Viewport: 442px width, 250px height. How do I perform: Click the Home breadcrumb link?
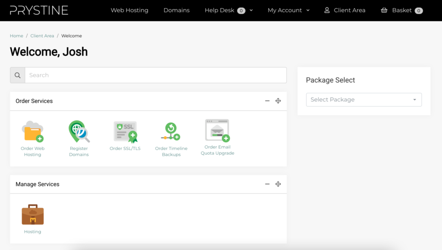pyautogui.click(x=16, y=36)
